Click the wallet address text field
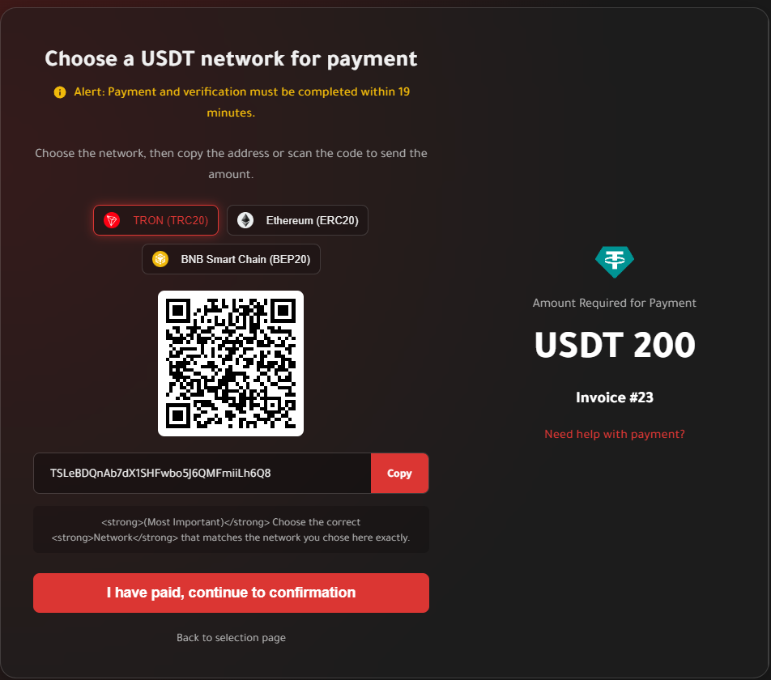Viewport: 771px width, 680px height. pyautogui.click(x=202, y=473)
